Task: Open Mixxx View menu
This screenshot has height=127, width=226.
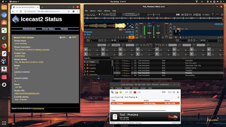Action: pyautogui.click(x=100, y=11)
